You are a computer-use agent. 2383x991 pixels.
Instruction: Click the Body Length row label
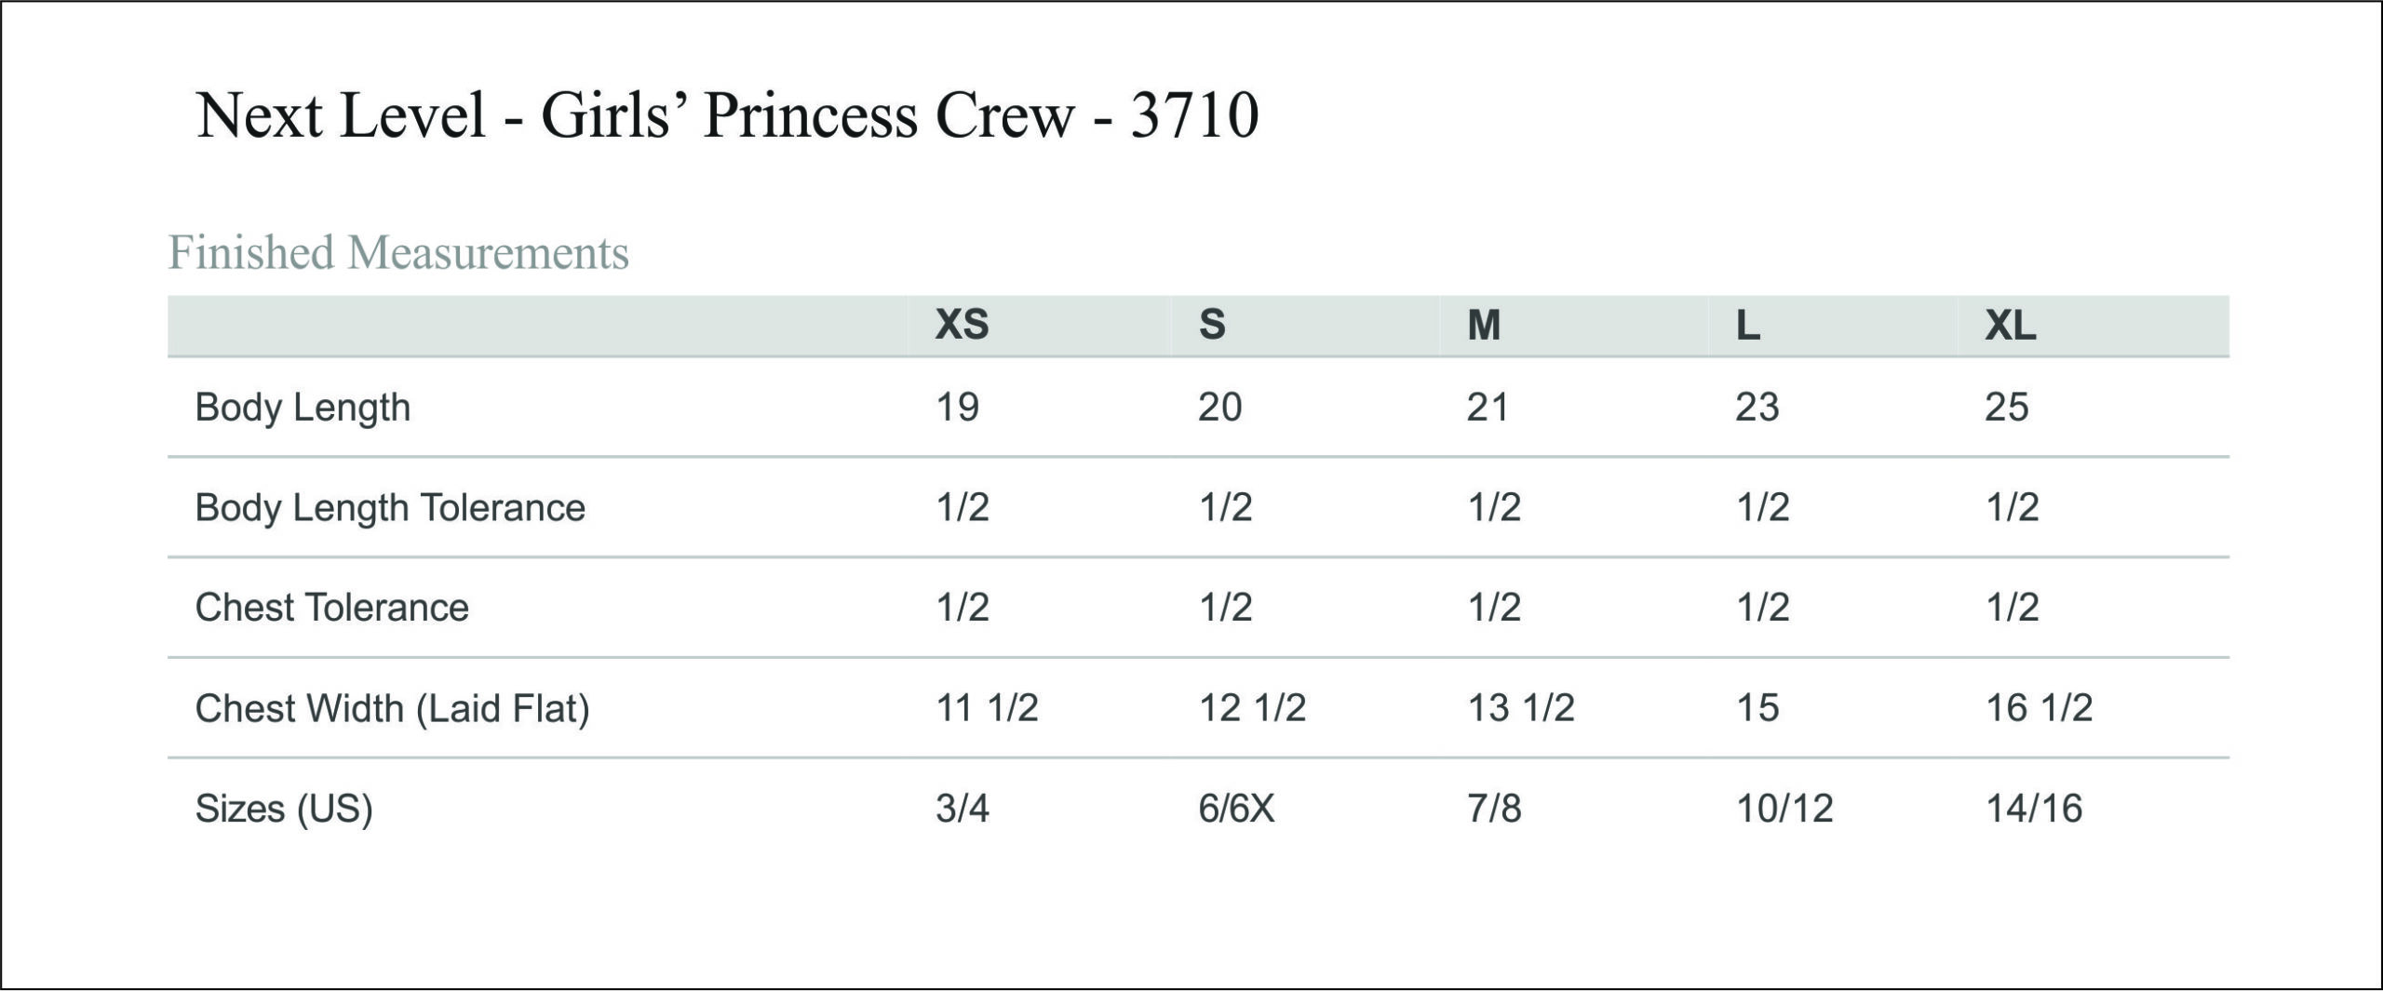tap(303, 408)
